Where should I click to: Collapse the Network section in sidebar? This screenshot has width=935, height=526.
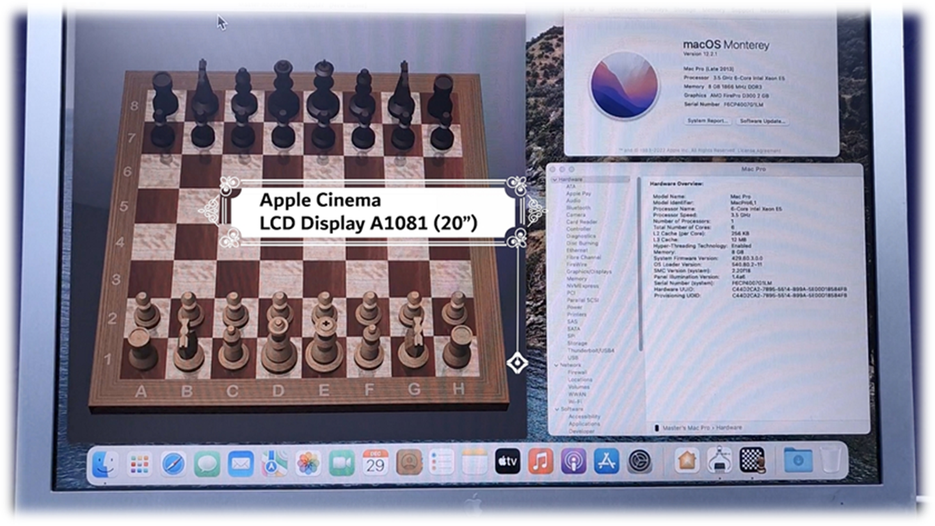pos(557,365)
